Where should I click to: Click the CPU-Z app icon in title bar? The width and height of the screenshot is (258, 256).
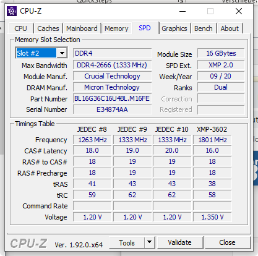click(12, 11)
